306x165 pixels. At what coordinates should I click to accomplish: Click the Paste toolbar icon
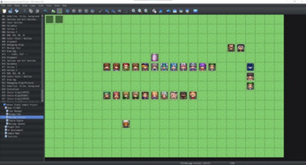[37, 11]
